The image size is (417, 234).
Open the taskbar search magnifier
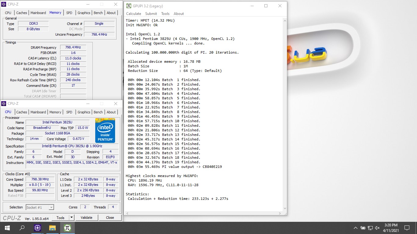coord(22,228)
